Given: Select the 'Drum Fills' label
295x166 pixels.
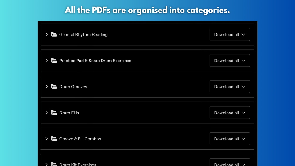Looking at the screenshot, I should point(69,113).
